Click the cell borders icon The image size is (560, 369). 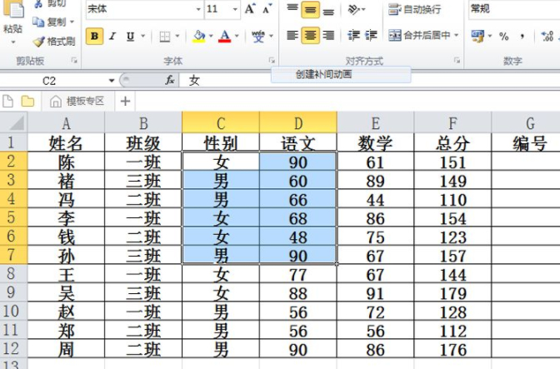165,36
